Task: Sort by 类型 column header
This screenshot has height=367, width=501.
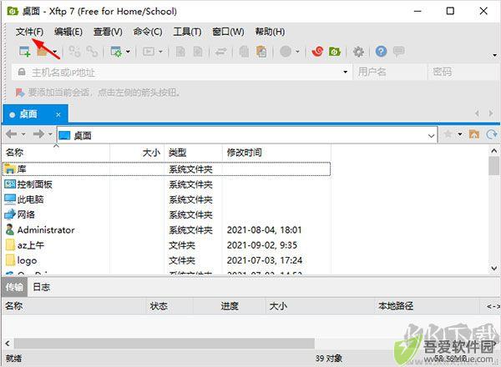Action: (x=194, y=153)
